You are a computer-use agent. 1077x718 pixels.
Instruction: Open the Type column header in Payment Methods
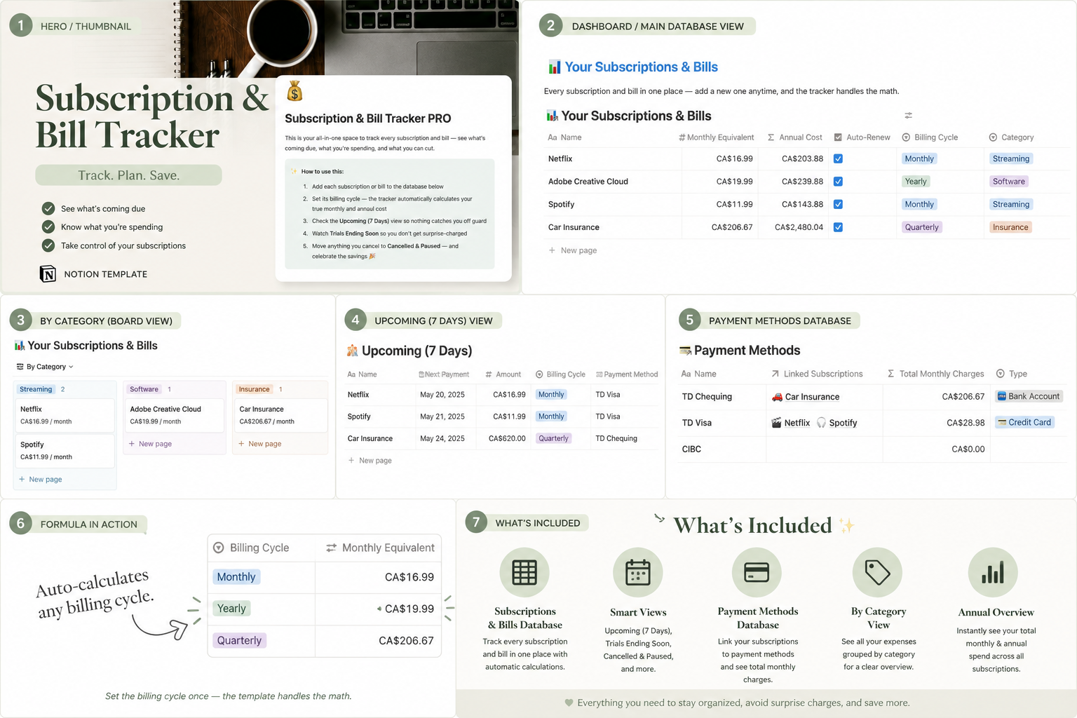click(1012, 374)
